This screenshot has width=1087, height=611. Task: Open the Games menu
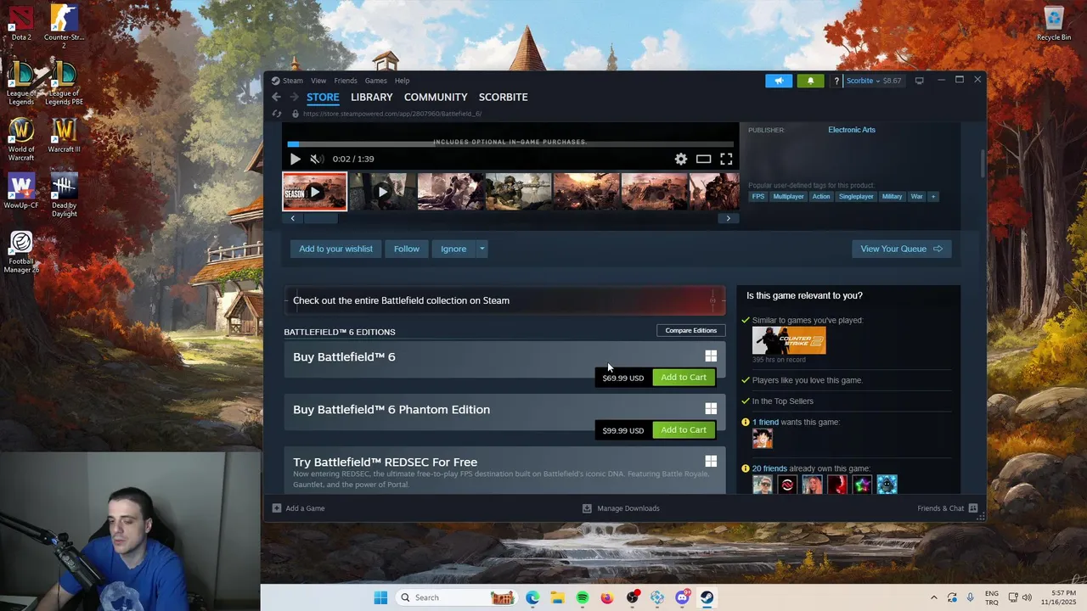pos(375,81)
